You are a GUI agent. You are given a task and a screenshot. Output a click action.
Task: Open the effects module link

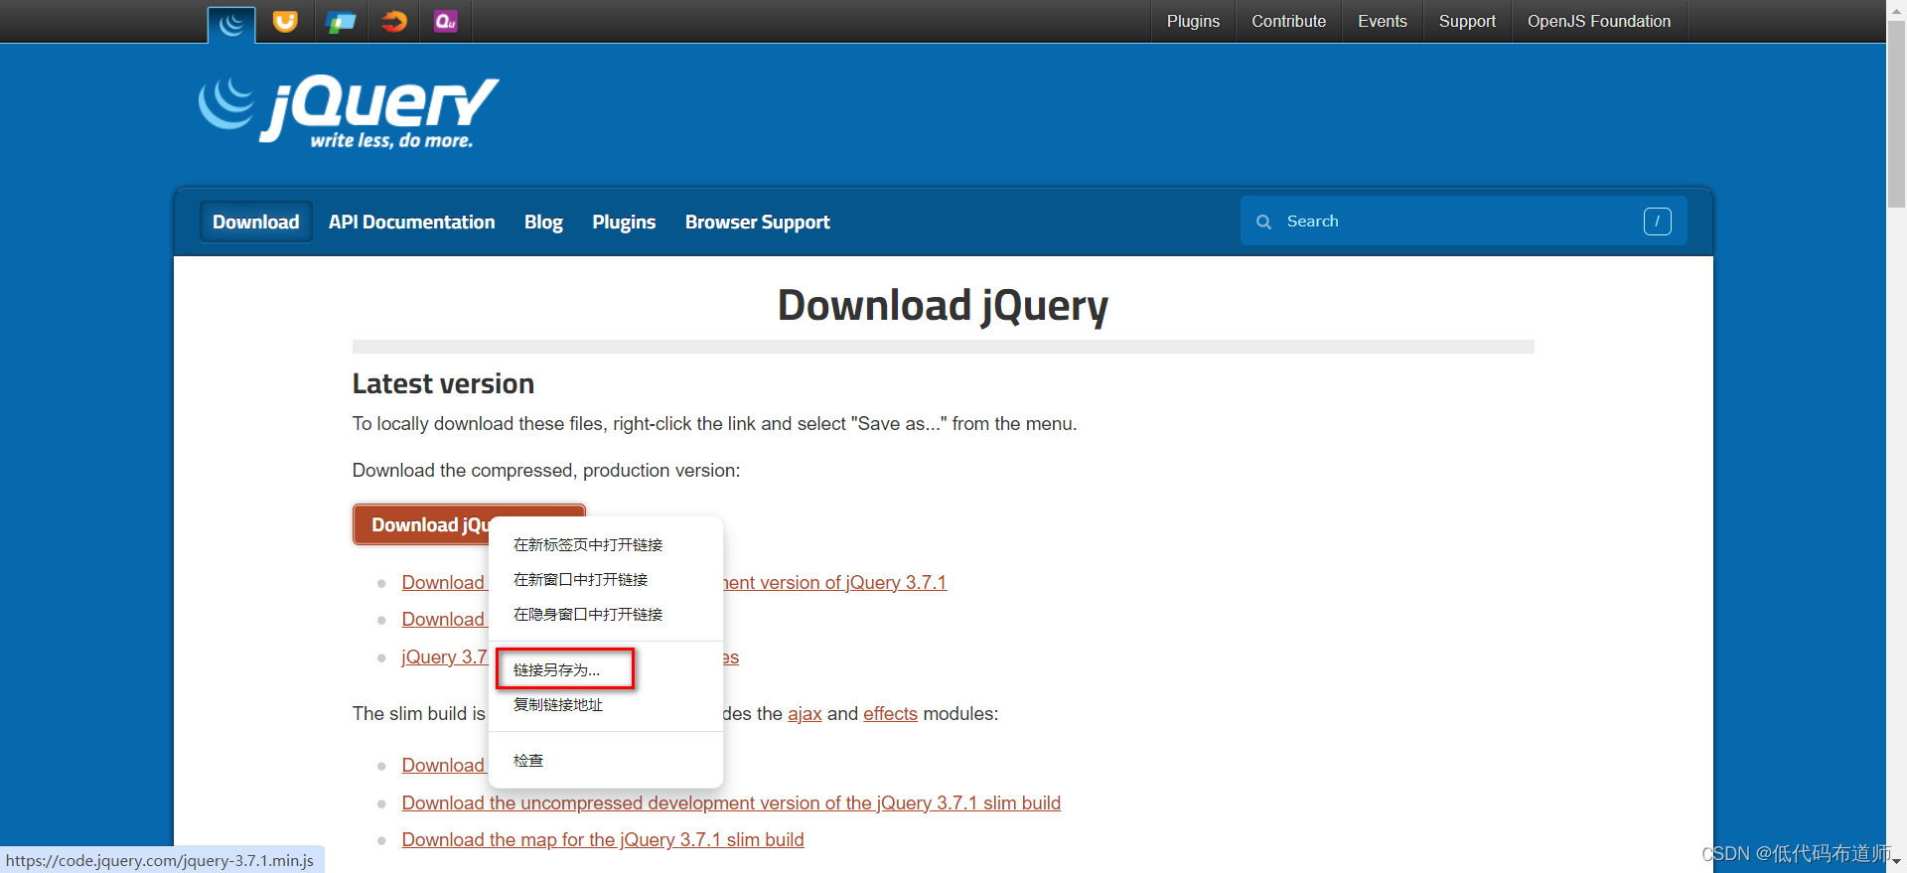click(890, 713)
